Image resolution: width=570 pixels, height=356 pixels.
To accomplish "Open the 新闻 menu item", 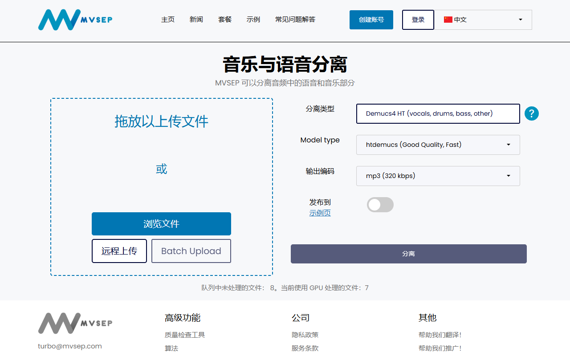I will [x=196, y=20].
